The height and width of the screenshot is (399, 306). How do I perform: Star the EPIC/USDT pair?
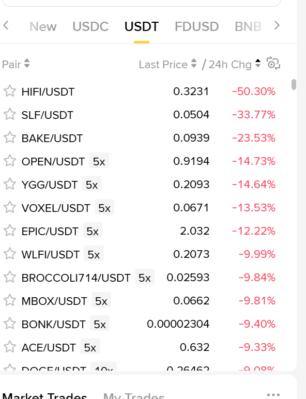point(10,231)
